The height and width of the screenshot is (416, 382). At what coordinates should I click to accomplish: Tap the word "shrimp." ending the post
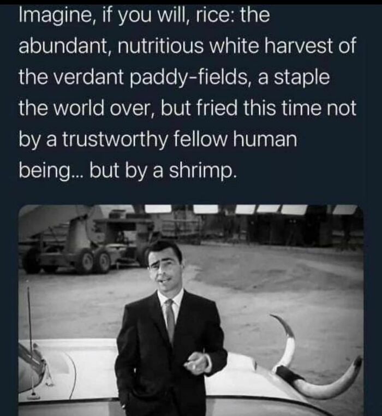(x=201, y=172)
